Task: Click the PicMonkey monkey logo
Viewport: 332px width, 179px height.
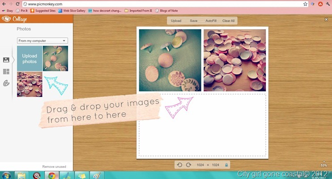Action: click(6, 19)
